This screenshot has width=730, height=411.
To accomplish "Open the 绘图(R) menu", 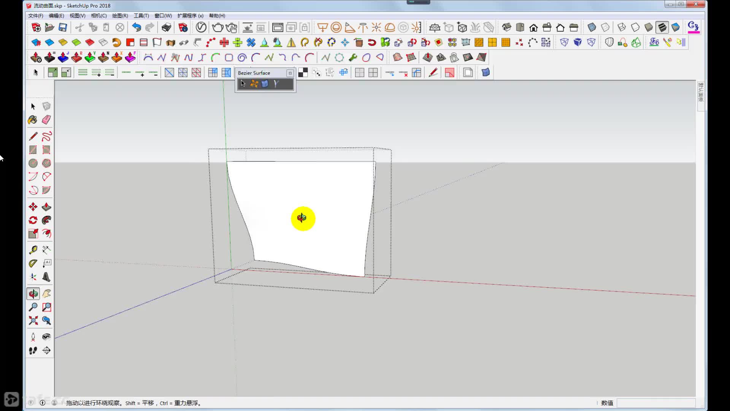I will point(120,16).
